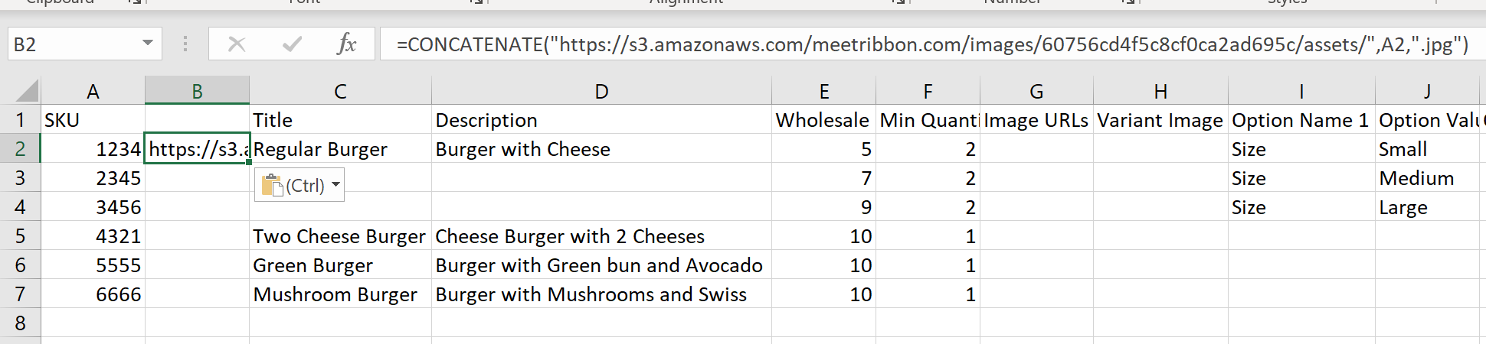Viewport: 1486px width, 344px height.
Task: Open the Insert Function fx dialog
Action: [346, 44]
